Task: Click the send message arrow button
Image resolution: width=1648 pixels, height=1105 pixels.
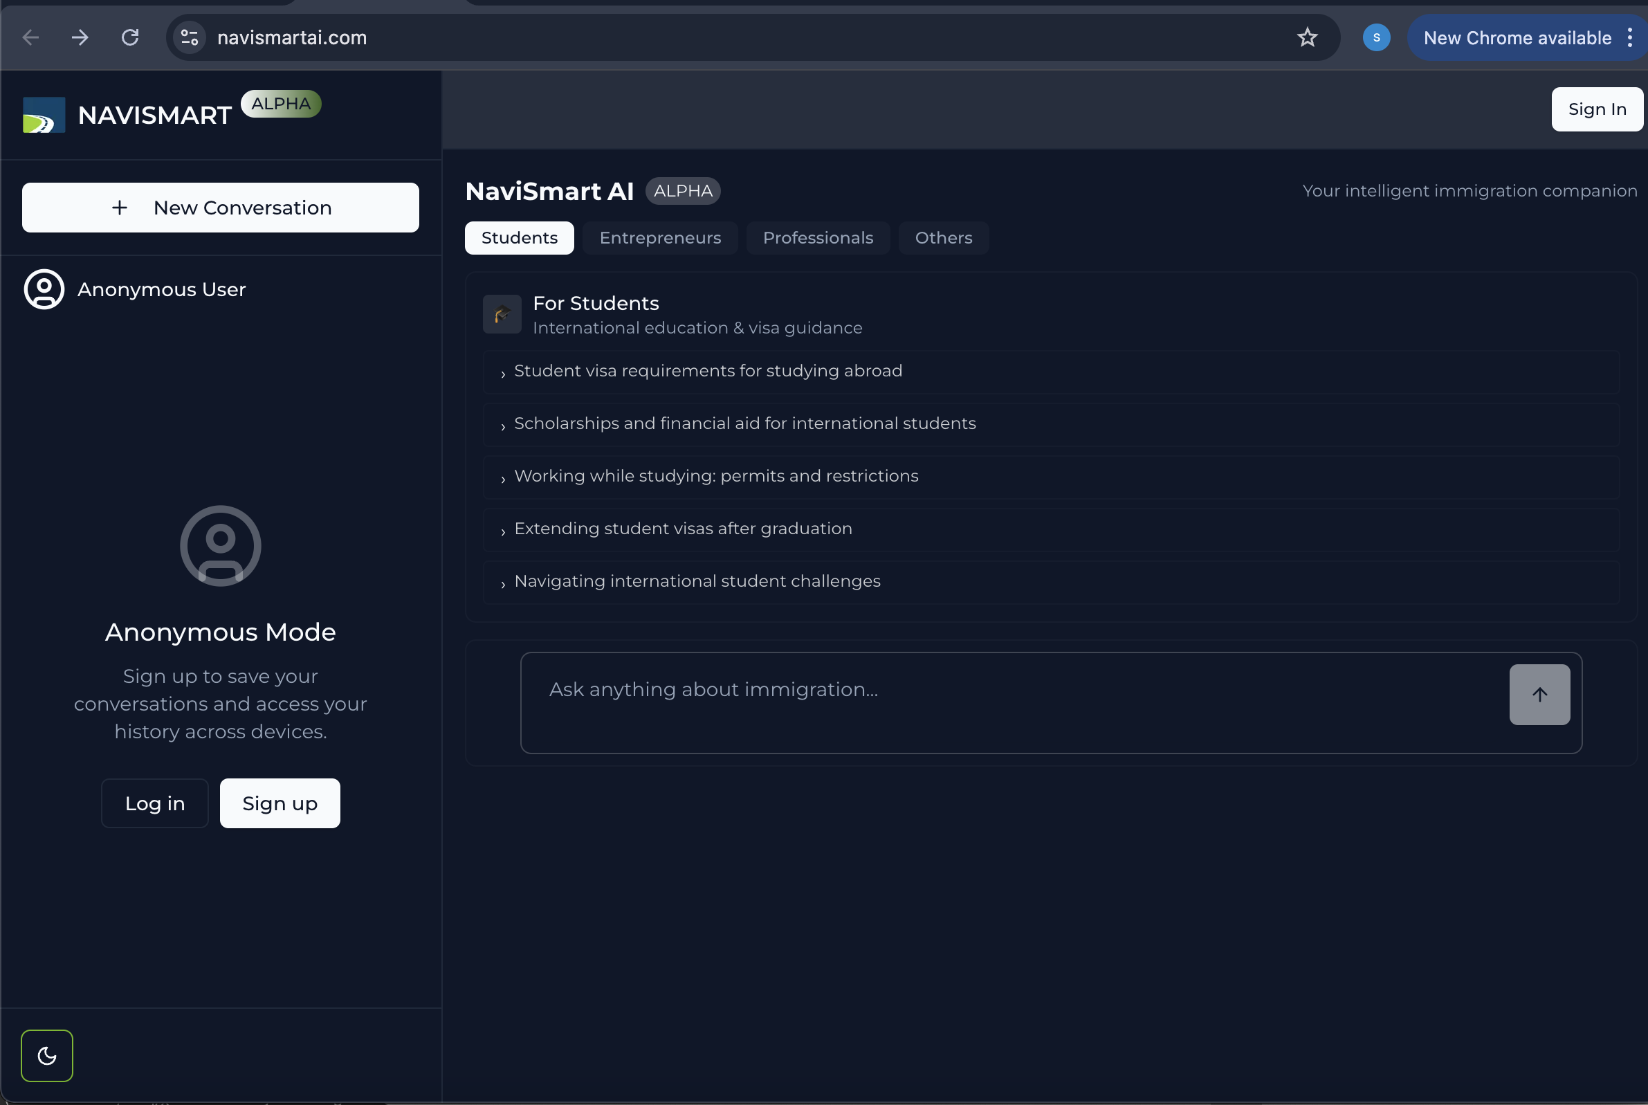Action: [x=1539, y=694]
